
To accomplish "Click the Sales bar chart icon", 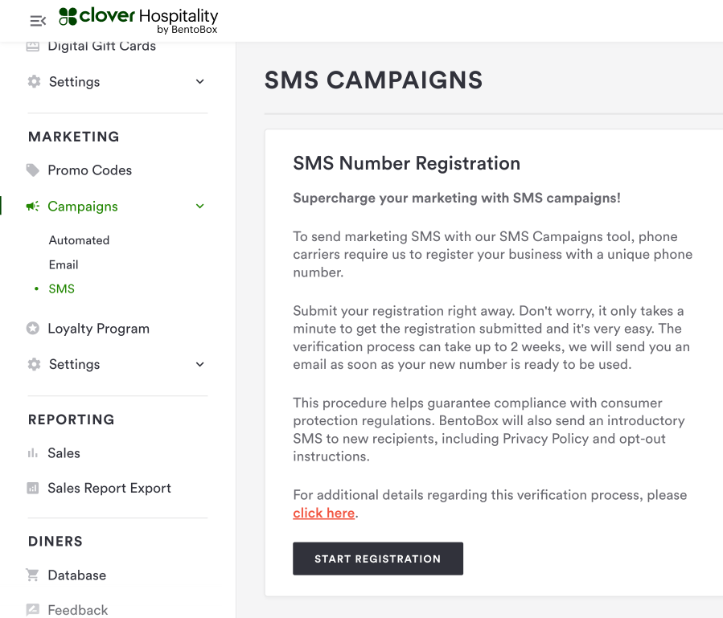I will (33, 453).
